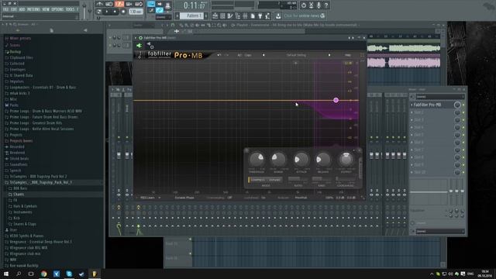Disable the orange countdown-before-recording icon
Screen dimensions: 496x279
coord(119,4)
